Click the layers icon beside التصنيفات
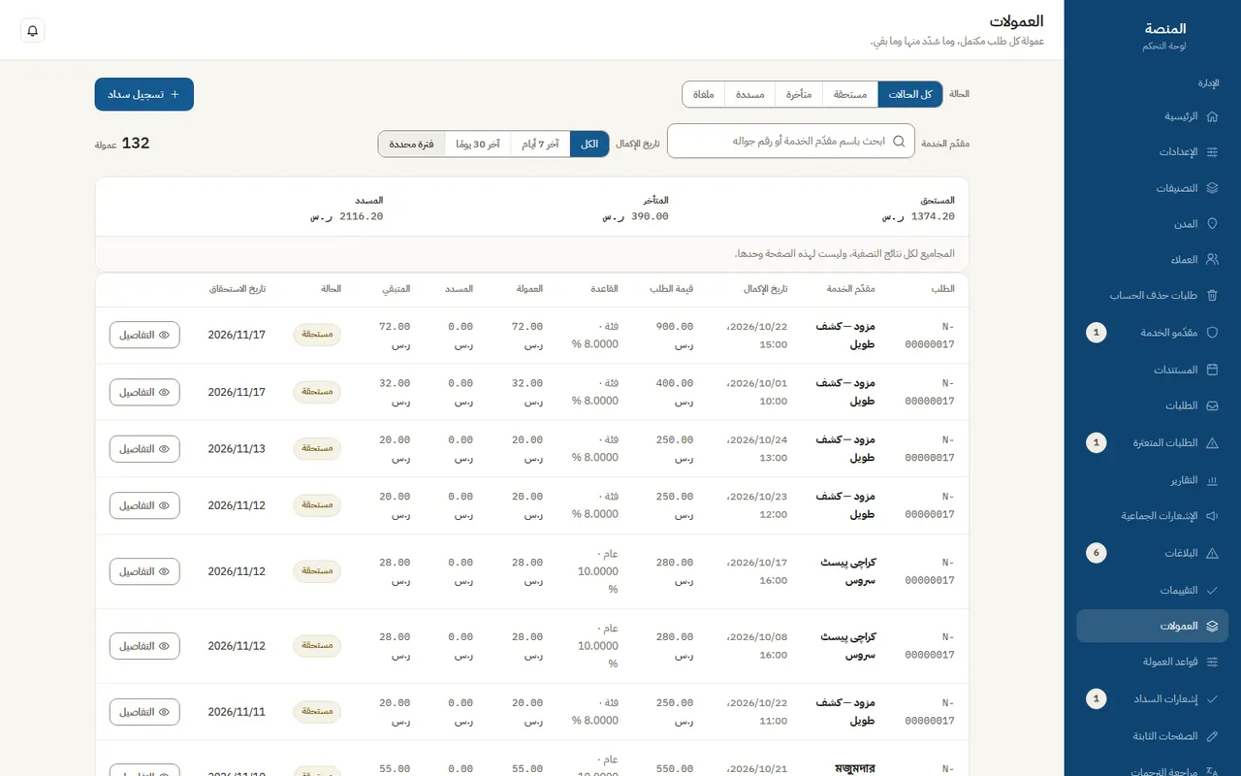Screen dimensions: 1241x776 click(x=1212, y=188)
